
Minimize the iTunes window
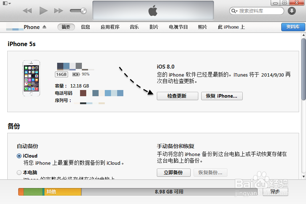click(275, 3)
